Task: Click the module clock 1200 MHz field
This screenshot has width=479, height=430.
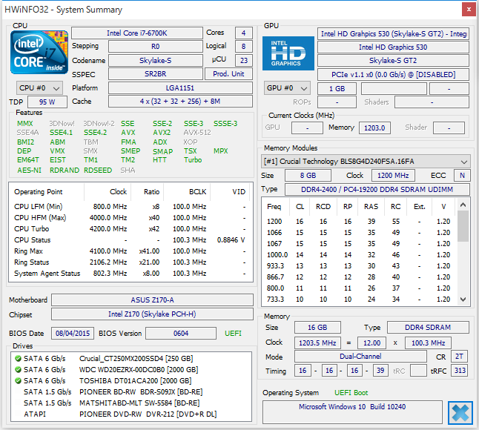Action: 393,175
